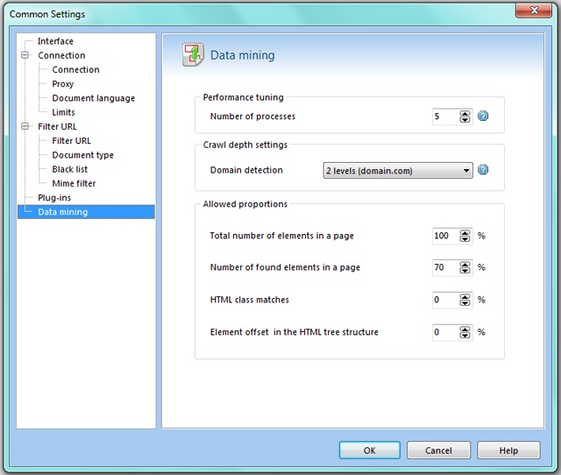Image resolution: width=561 pixels, height=475 pixels.
Task: Click the Data mining header icon
Action: (x=193, y=54)
